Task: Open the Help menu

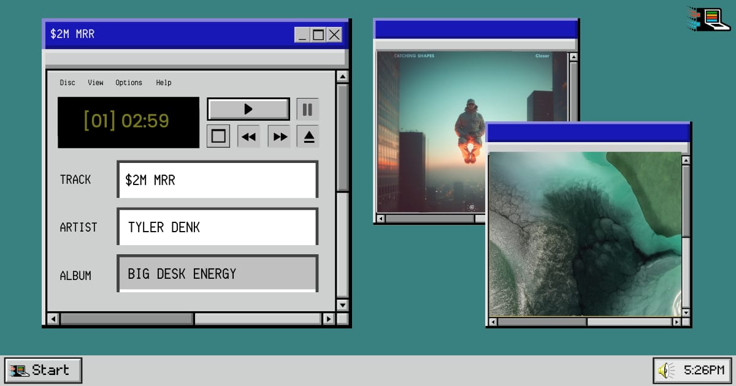Action: [x=164, y=83]
